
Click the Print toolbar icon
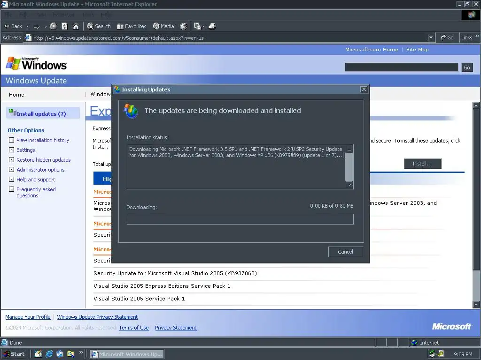pos(212,26)
